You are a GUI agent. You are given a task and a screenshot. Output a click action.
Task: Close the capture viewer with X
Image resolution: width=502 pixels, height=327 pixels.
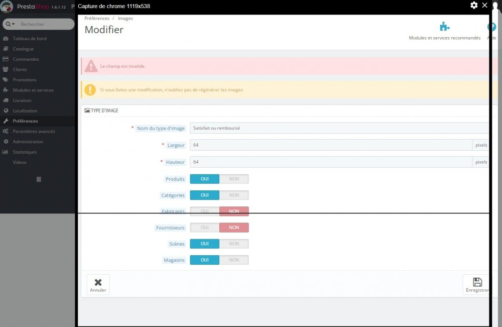pyautogui.click(x=485, y=5)
